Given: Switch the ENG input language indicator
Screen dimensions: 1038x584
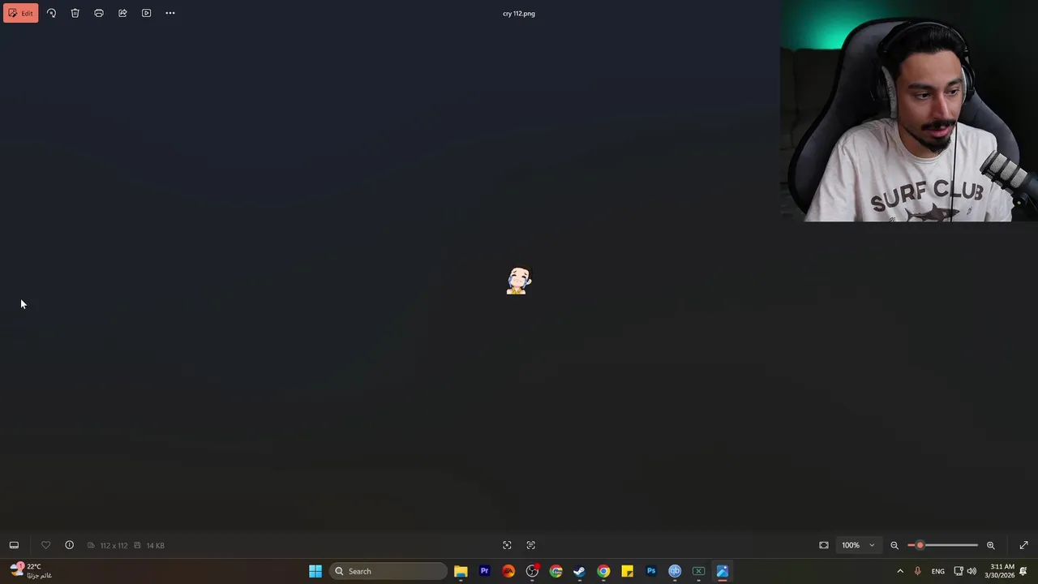Looking at the screenshot, I should point(937,571).
